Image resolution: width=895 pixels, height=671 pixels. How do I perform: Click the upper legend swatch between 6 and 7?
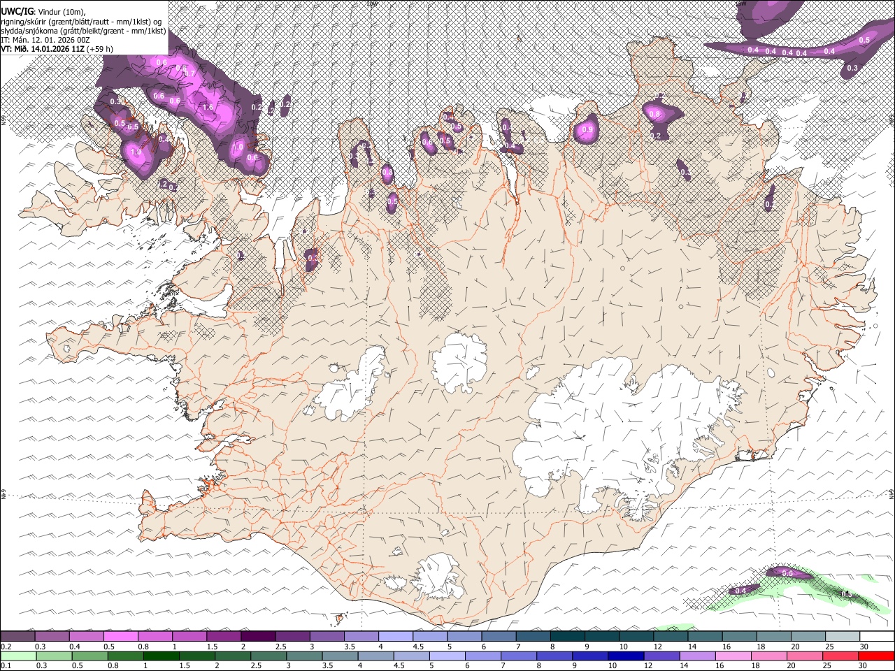click(x=498, y=637)
